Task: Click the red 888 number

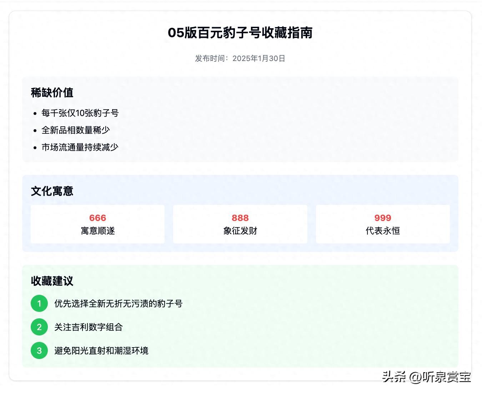Action: pos(240,218)
